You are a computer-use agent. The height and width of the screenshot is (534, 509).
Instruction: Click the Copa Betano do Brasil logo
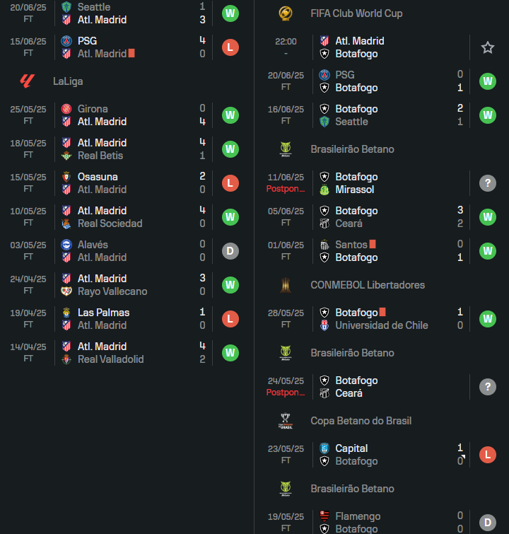[286, 421]
